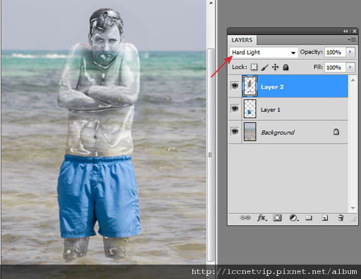
Task: Select the Background layer name
Action: tap(278, 133)
